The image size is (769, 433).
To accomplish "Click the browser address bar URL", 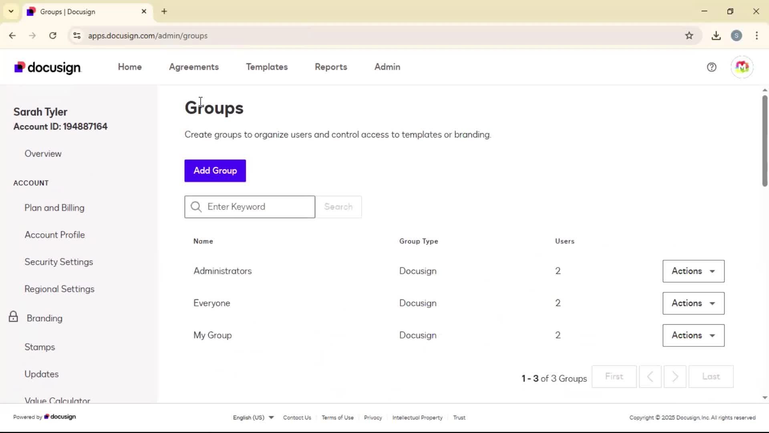I will click(148, 36).
